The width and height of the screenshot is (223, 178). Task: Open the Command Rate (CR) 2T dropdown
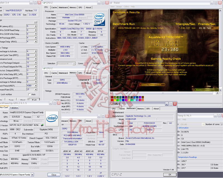(x=36, y=90)
